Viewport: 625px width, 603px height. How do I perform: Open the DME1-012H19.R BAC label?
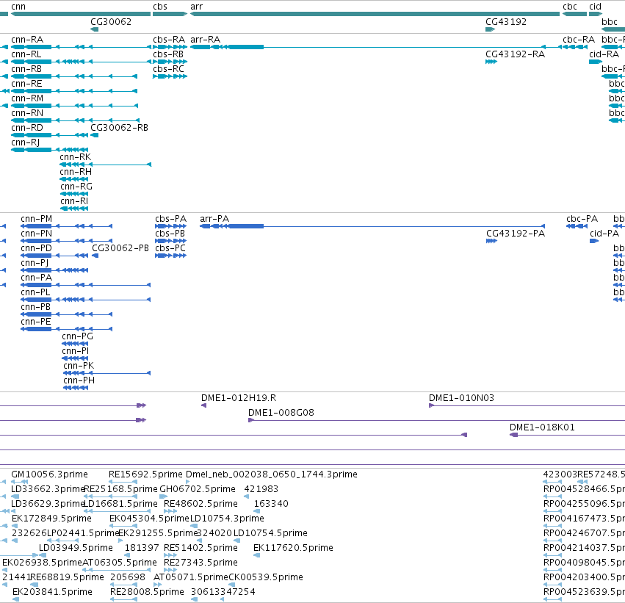click(239, 398)
